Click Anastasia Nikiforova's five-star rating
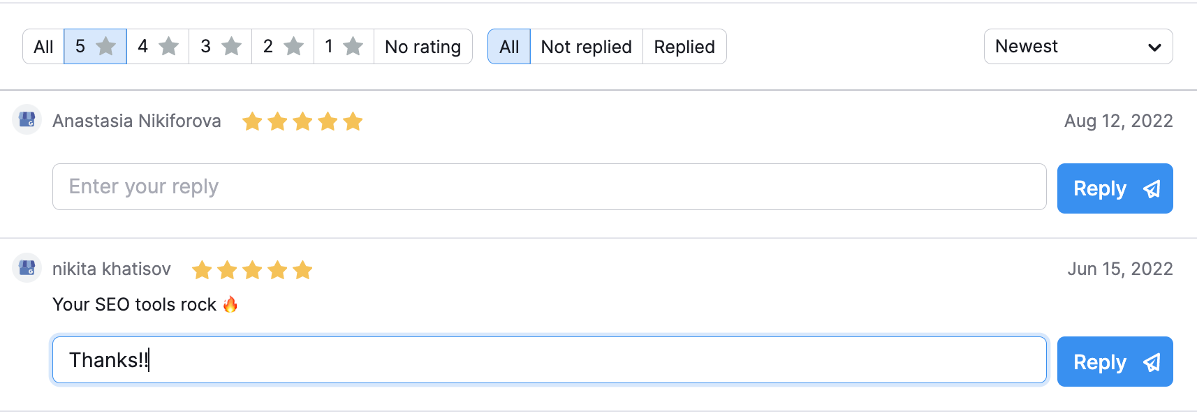 click(x=302, y=121)
